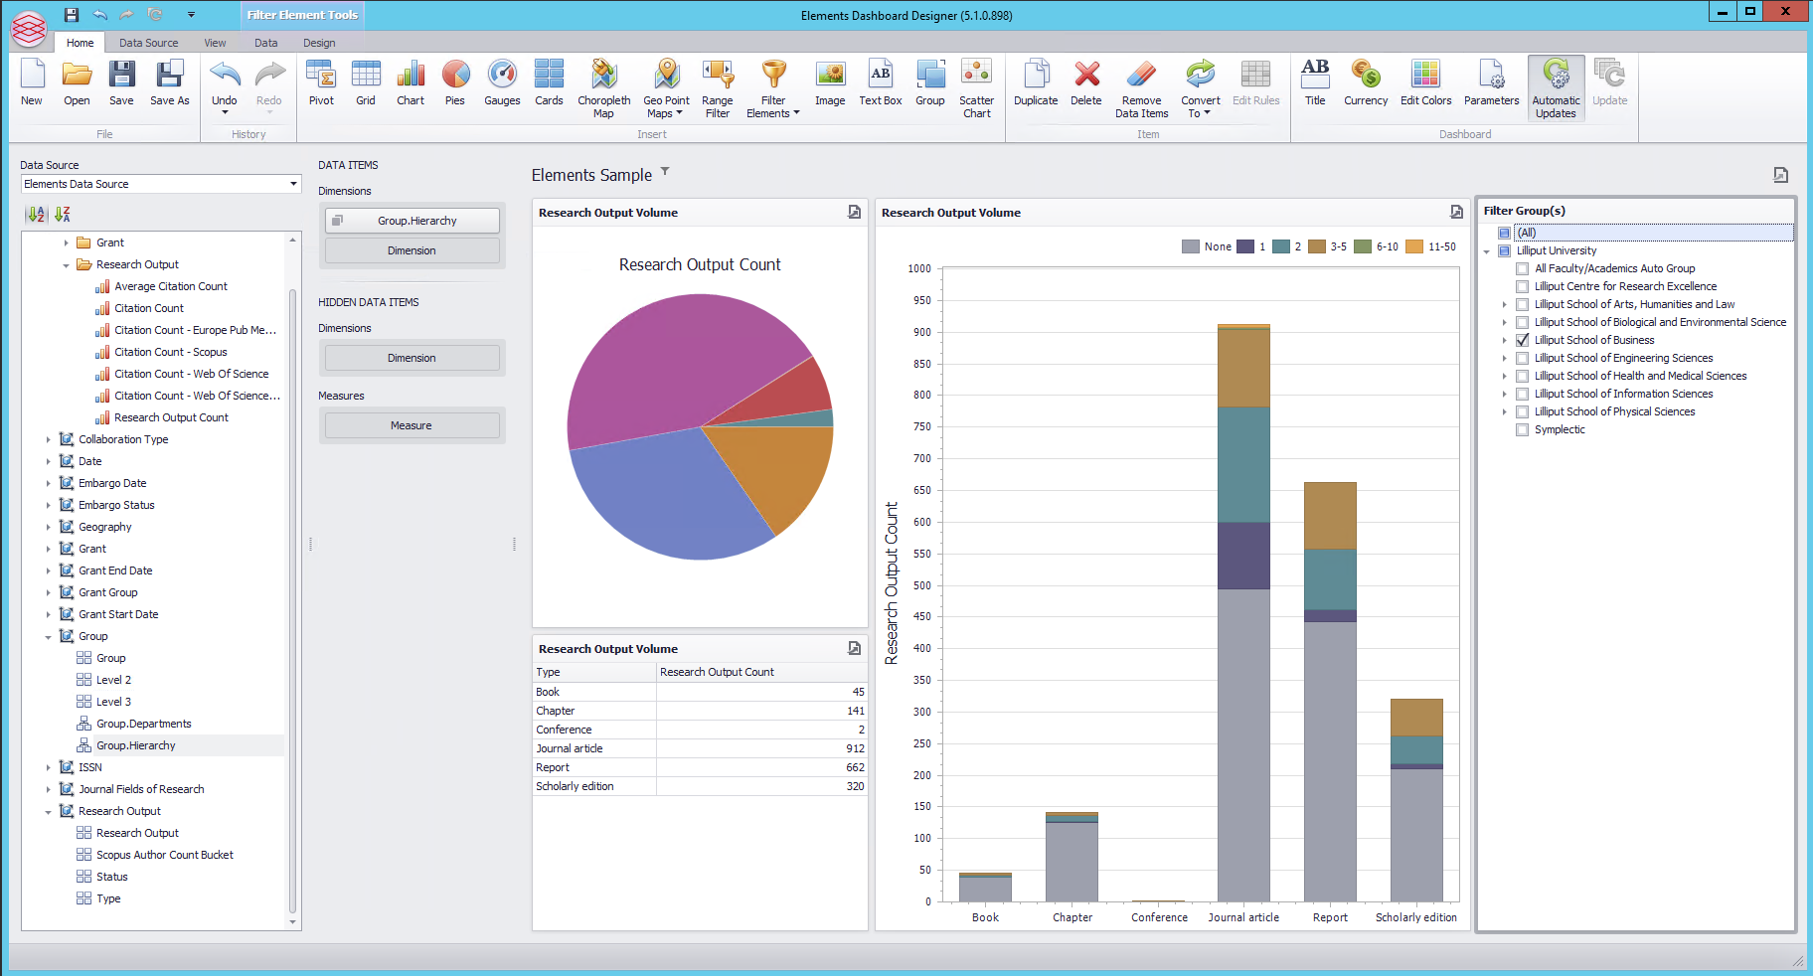Export the pie chart panel
1813x976 pixels.
(x=854, y=212)
